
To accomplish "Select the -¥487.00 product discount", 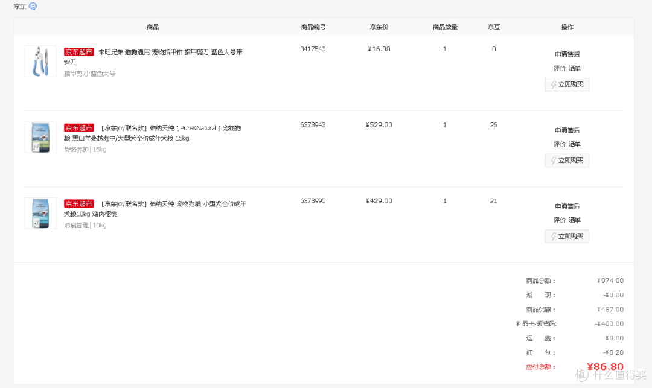I will pyautogui.click(x=609, y=310).
